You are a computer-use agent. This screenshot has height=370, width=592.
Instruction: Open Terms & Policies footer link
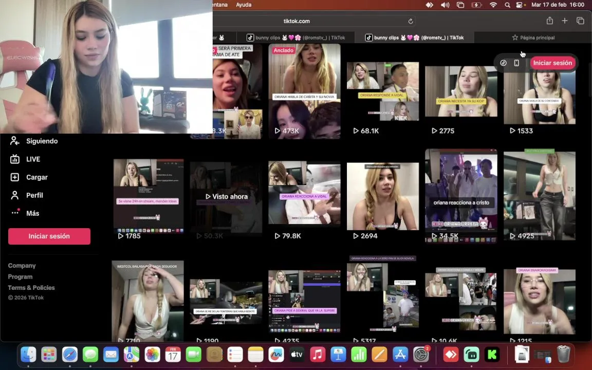pyautogui.click(x=31, y=288)
